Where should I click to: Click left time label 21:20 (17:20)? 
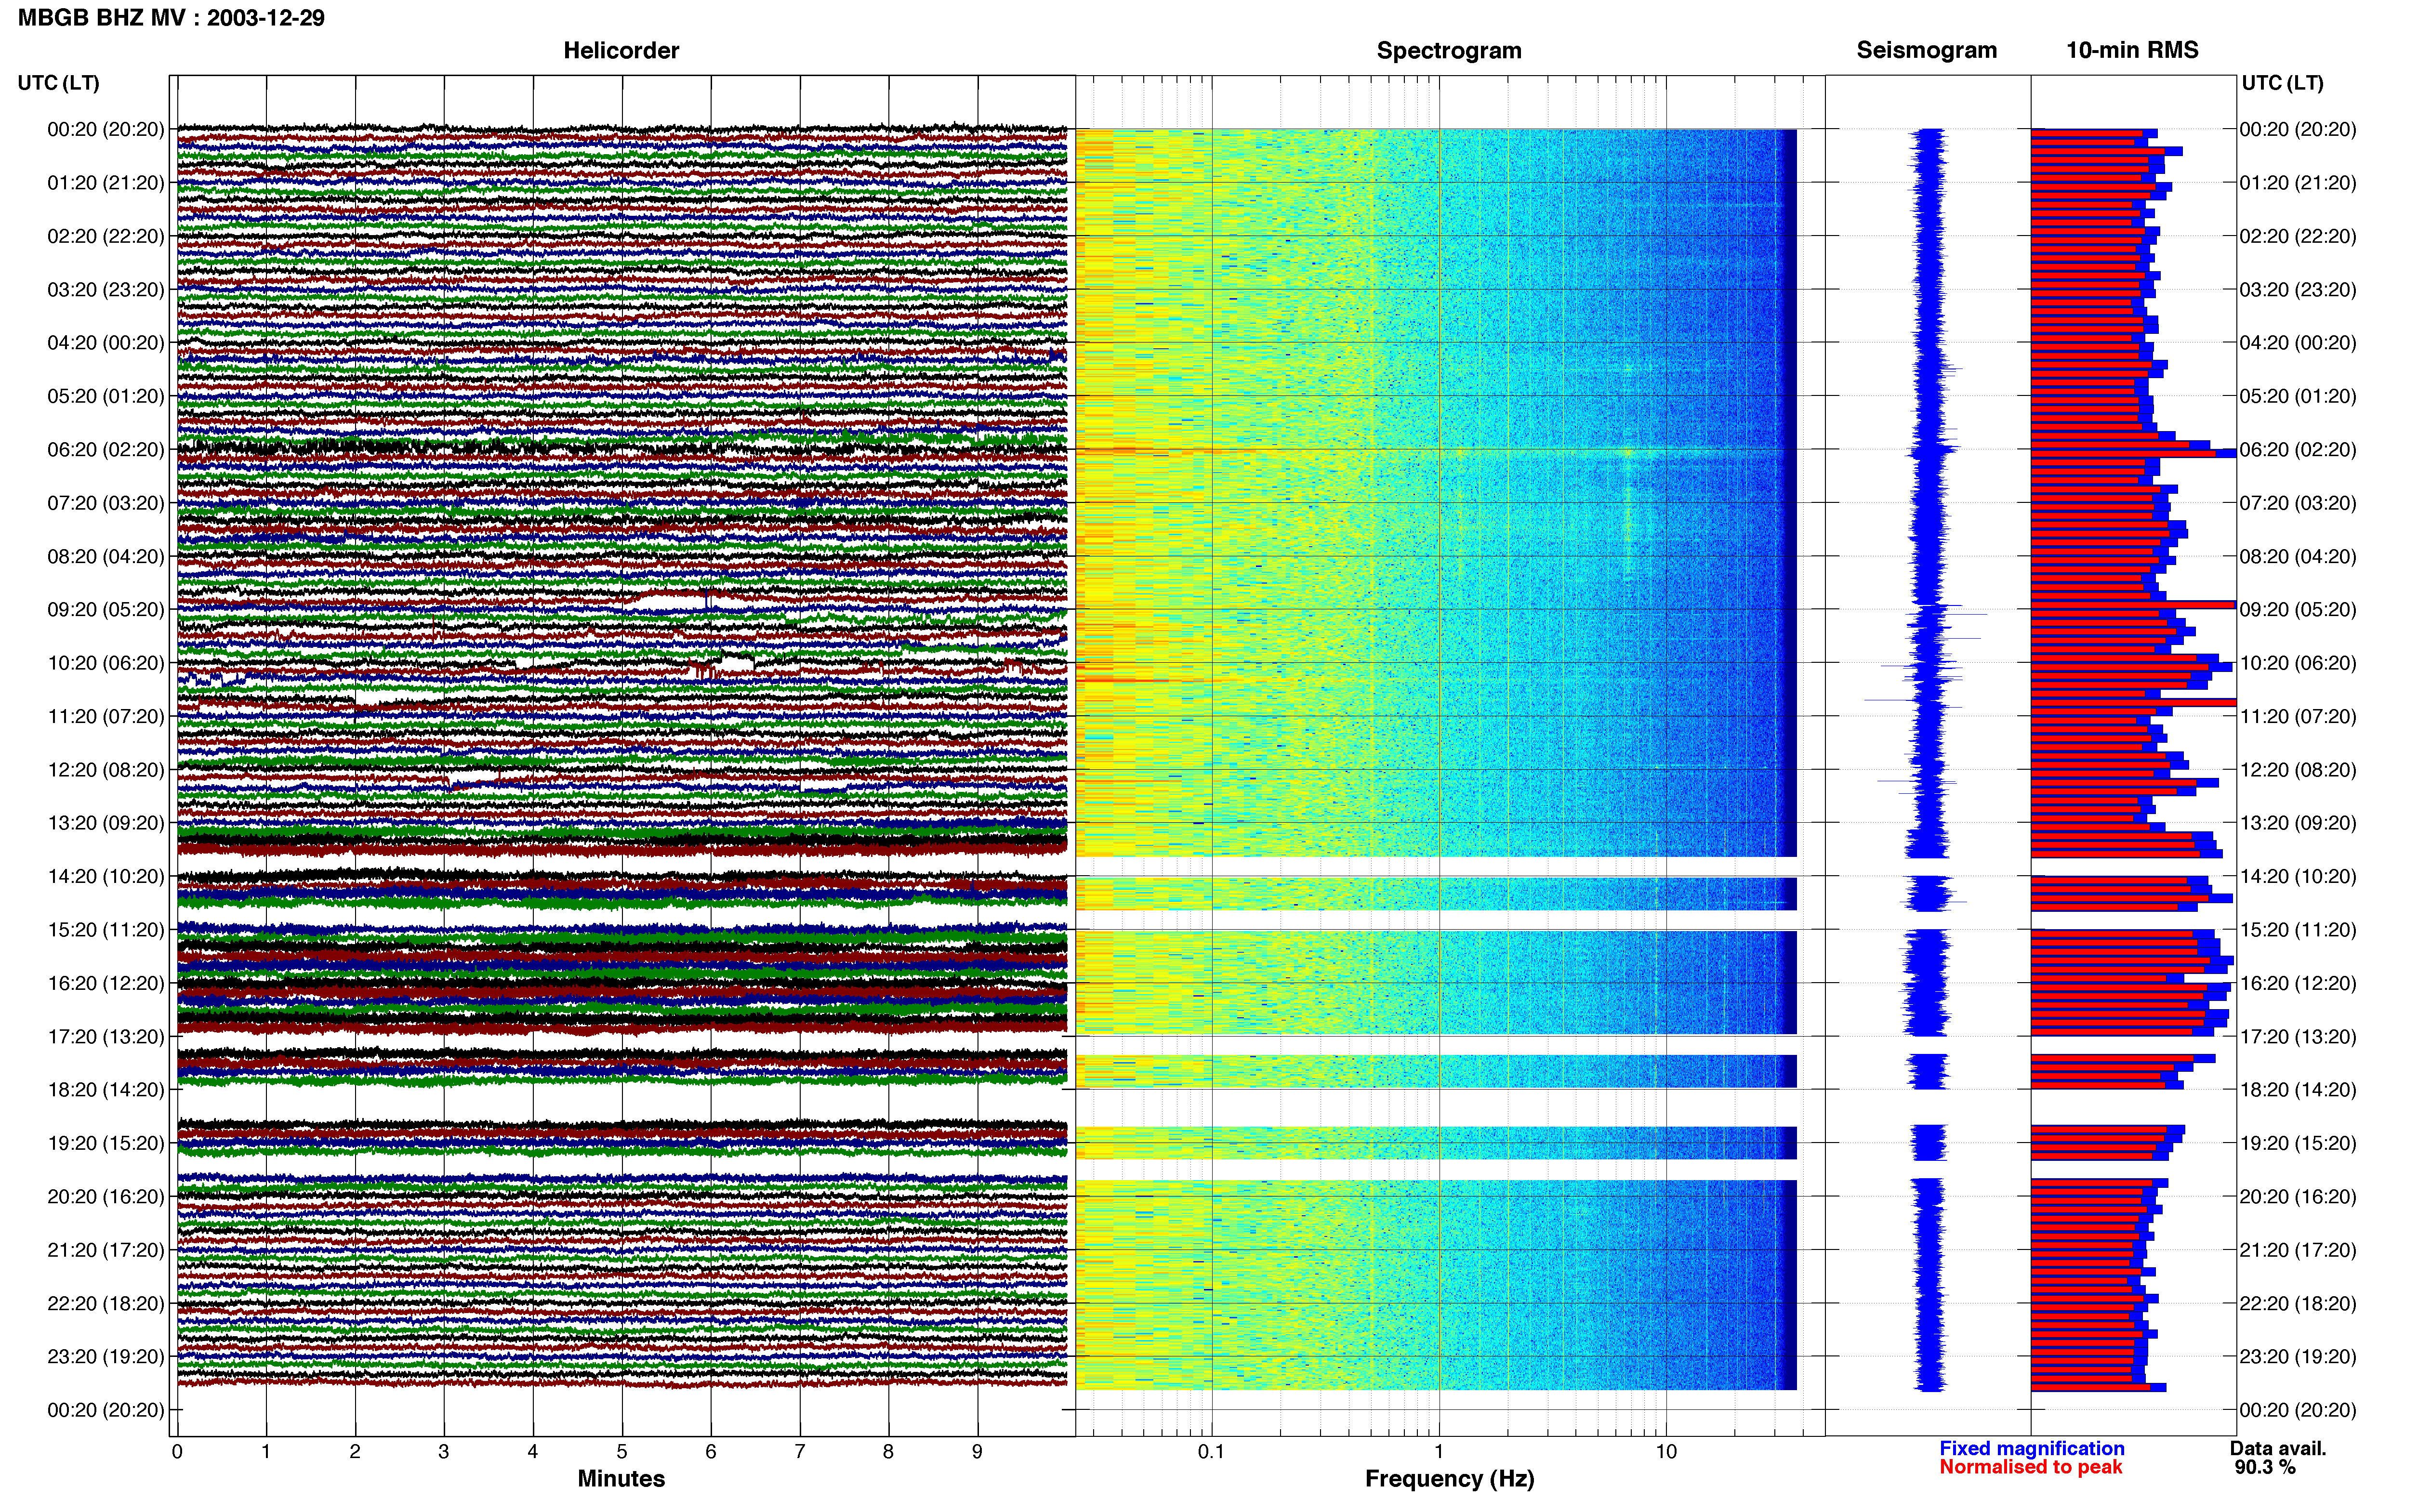(105, 1250)
